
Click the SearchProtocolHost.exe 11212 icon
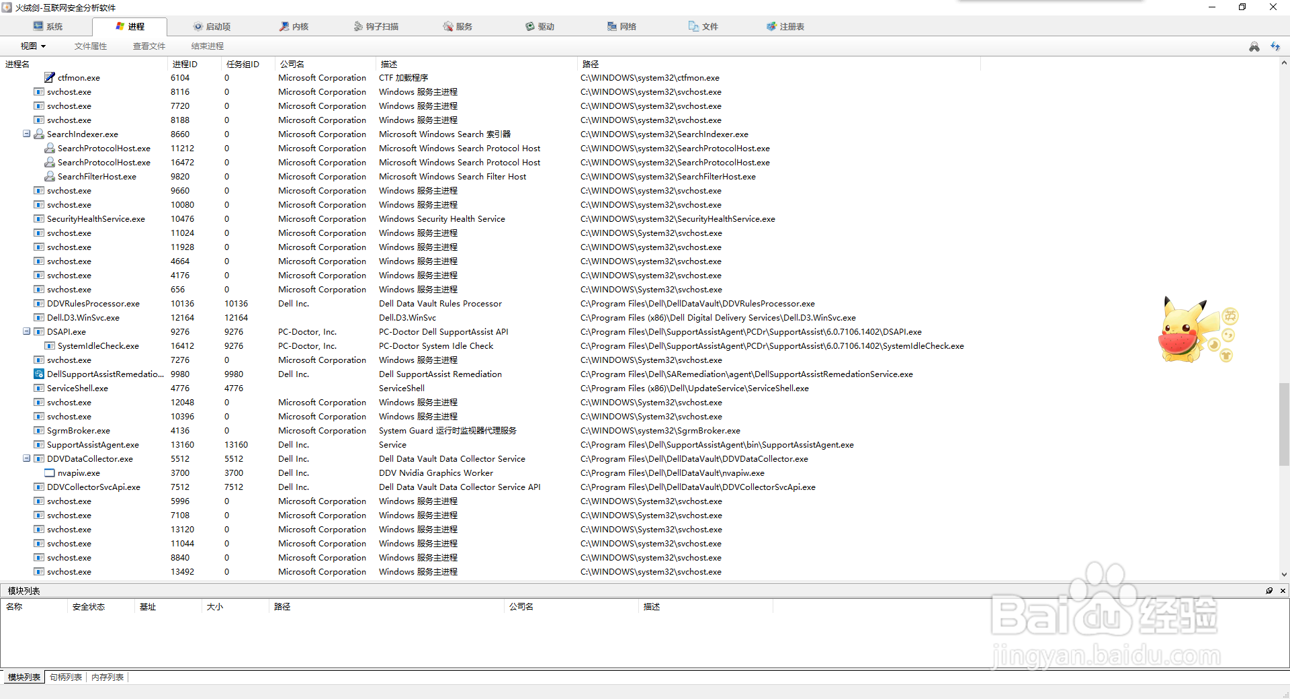pos(50,148)
